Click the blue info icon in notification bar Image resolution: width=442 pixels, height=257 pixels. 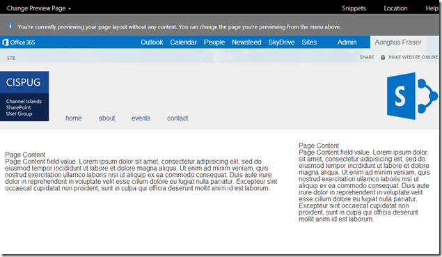[x=10, y=26]
